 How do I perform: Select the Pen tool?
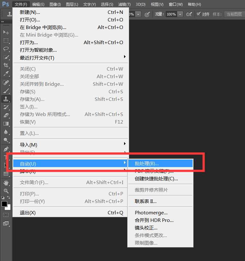pyautogui.click(x=6, y=149)
